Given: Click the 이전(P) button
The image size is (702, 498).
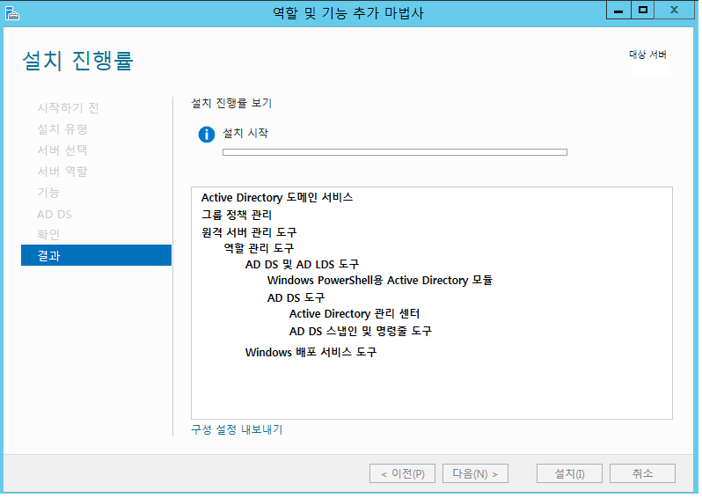Looking at the screenshot, I should [402, 473].
